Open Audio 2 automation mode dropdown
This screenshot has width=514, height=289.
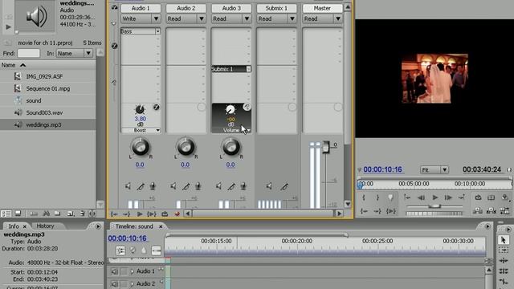pyautogui.click(x=186, y=18)
